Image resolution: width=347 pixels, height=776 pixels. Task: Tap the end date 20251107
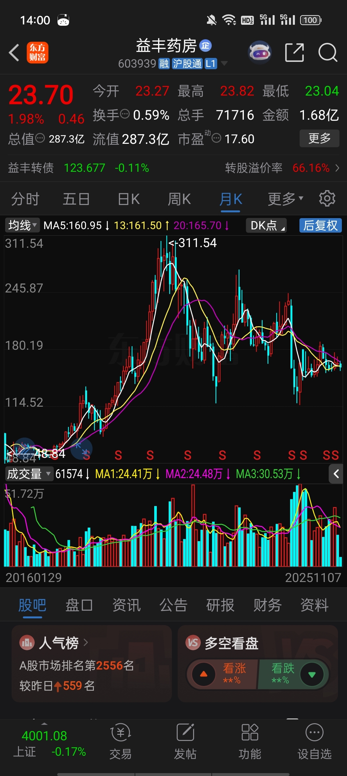coord(313,578)
